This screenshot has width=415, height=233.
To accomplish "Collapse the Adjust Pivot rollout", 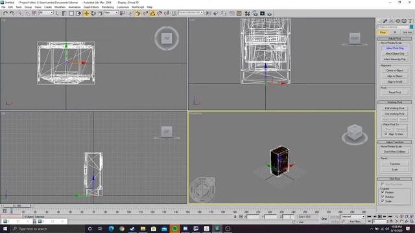I will pyautogui.click(x=395, y=39).
